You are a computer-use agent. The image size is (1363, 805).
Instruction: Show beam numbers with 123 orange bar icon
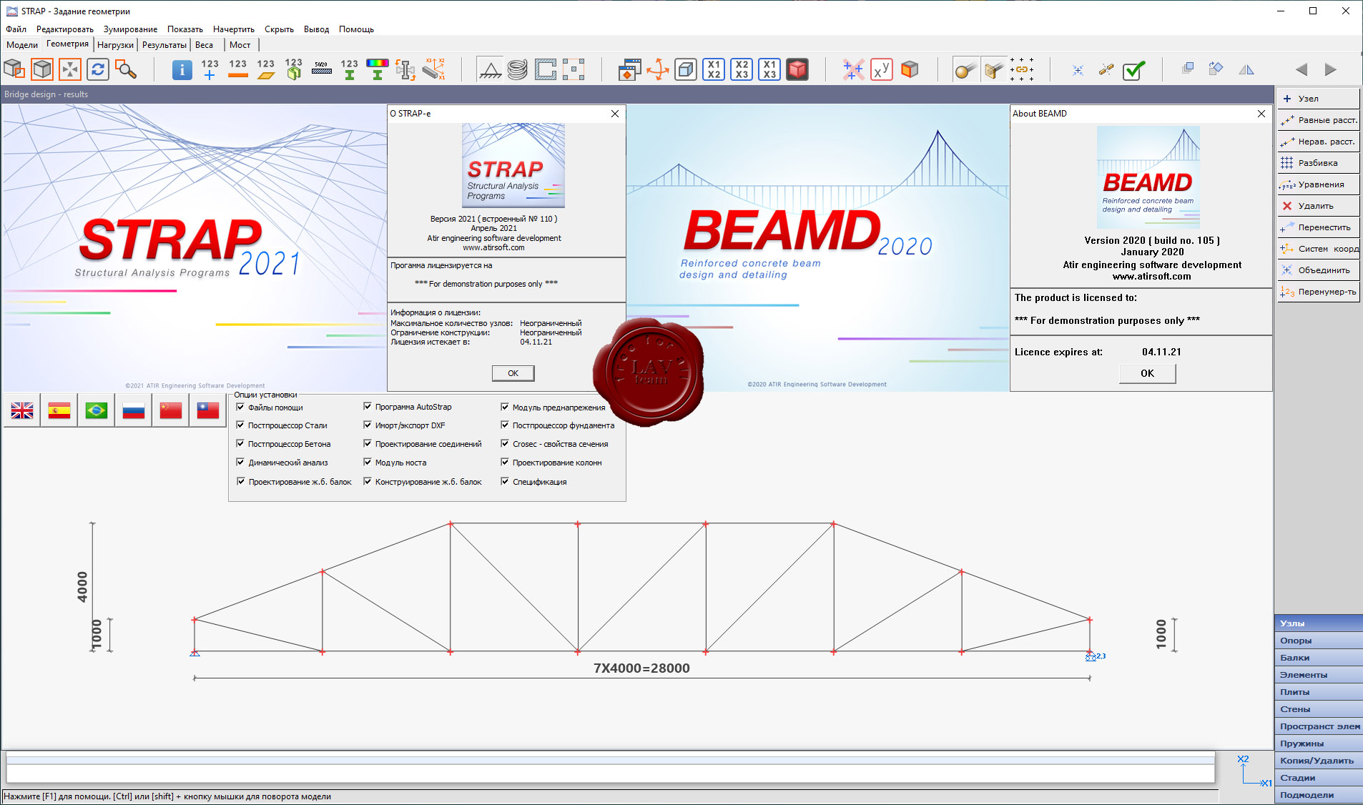237,69
